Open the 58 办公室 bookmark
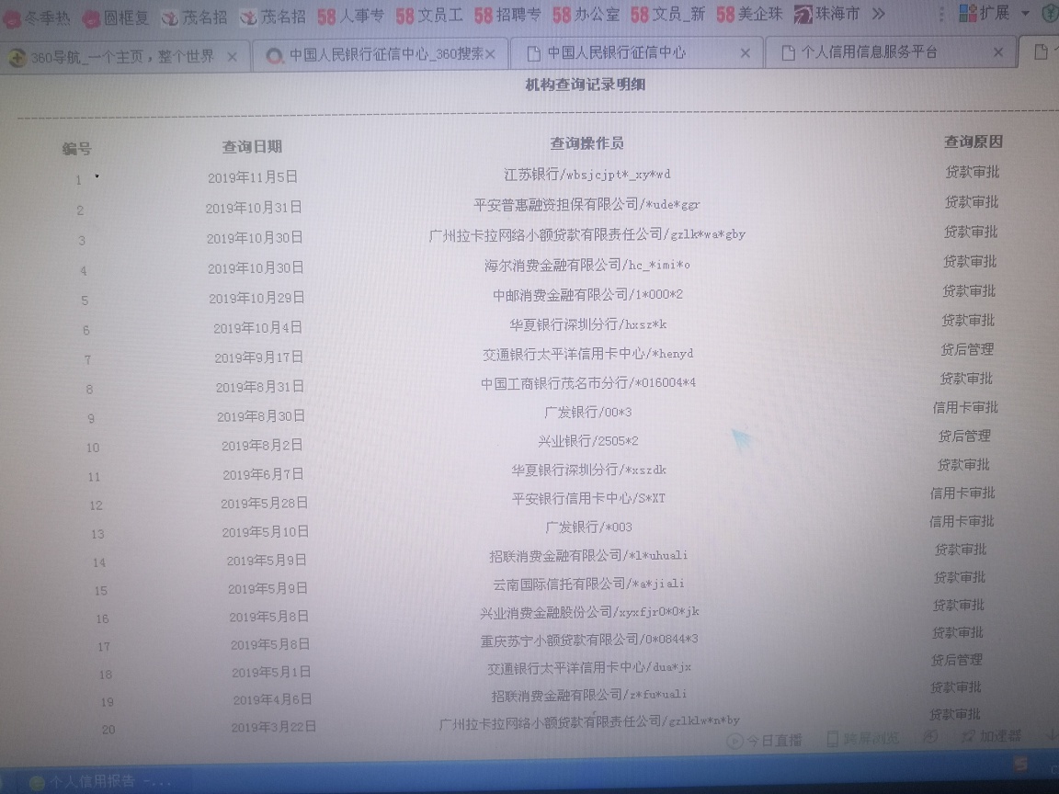Screen dimensions: 1059x794 click(x=586, y=14)
